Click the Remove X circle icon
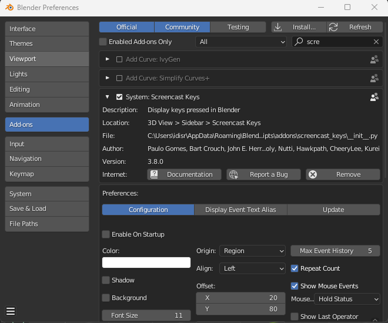Viewport: 388px width, 323px height. click(x=313, y=174)
